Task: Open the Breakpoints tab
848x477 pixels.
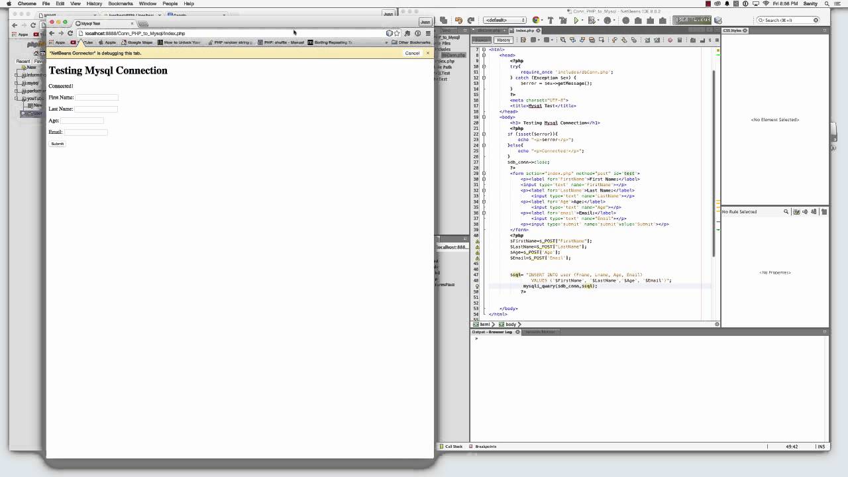Action: click(x=484, y=447)
